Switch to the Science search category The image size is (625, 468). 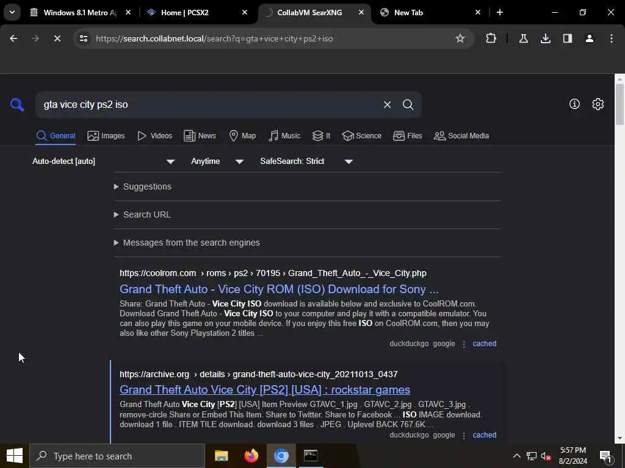tap(361, 136)
